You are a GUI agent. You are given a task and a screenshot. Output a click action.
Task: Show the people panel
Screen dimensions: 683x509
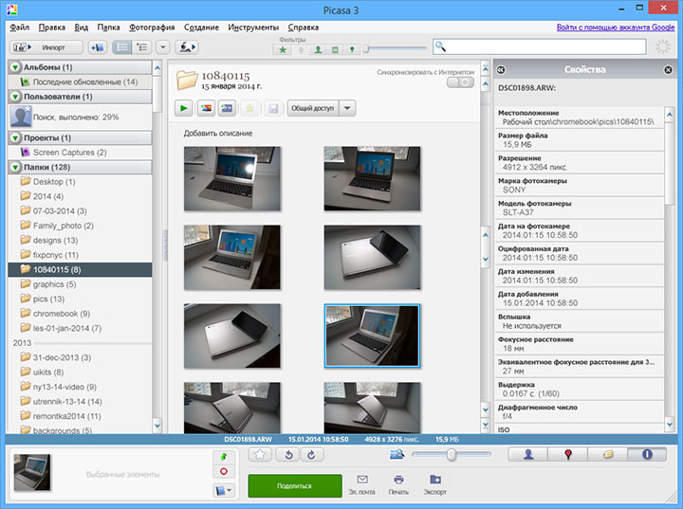click(528, 455)
